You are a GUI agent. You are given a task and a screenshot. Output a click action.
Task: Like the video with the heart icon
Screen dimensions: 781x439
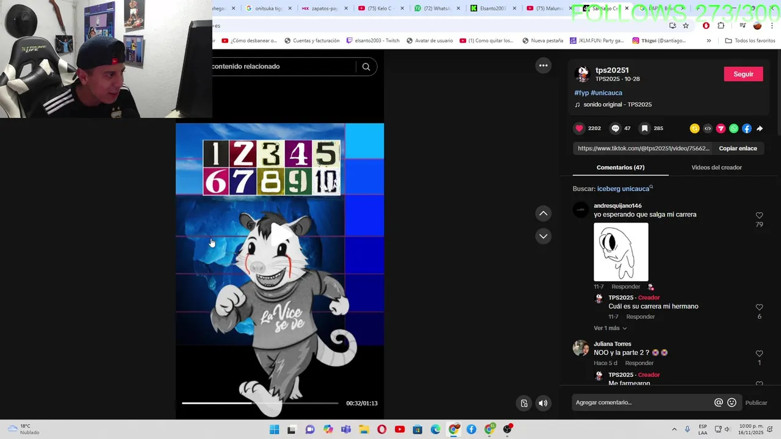coord(579,129)
